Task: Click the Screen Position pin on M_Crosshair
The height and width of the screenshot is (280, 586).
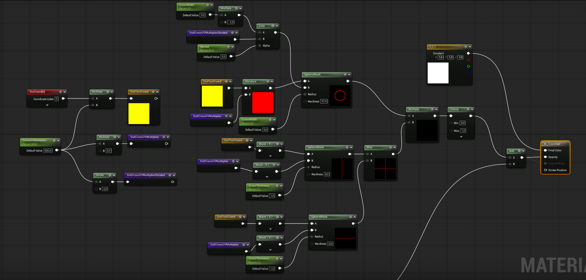Action: point(545,170)
